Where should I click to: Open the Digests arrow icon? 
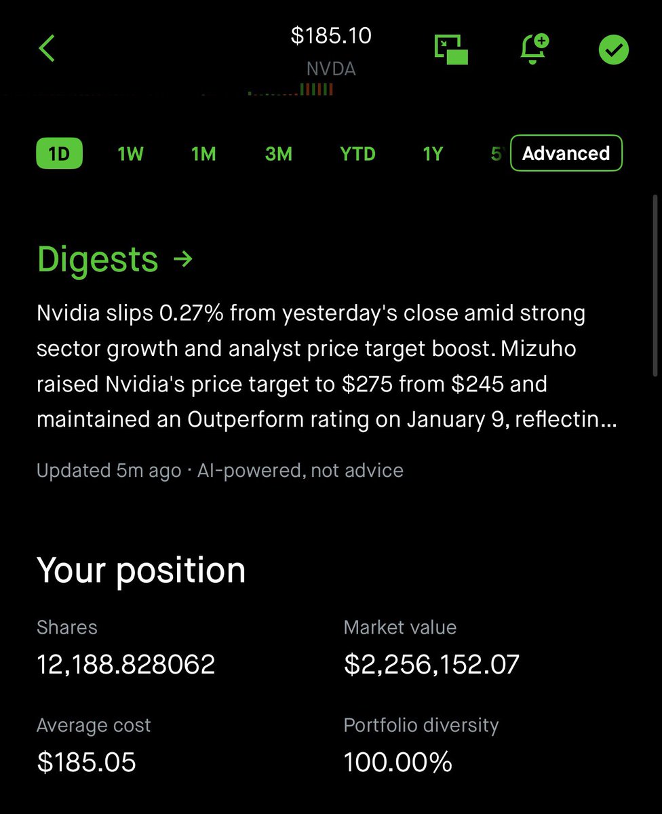click(183, 258)
